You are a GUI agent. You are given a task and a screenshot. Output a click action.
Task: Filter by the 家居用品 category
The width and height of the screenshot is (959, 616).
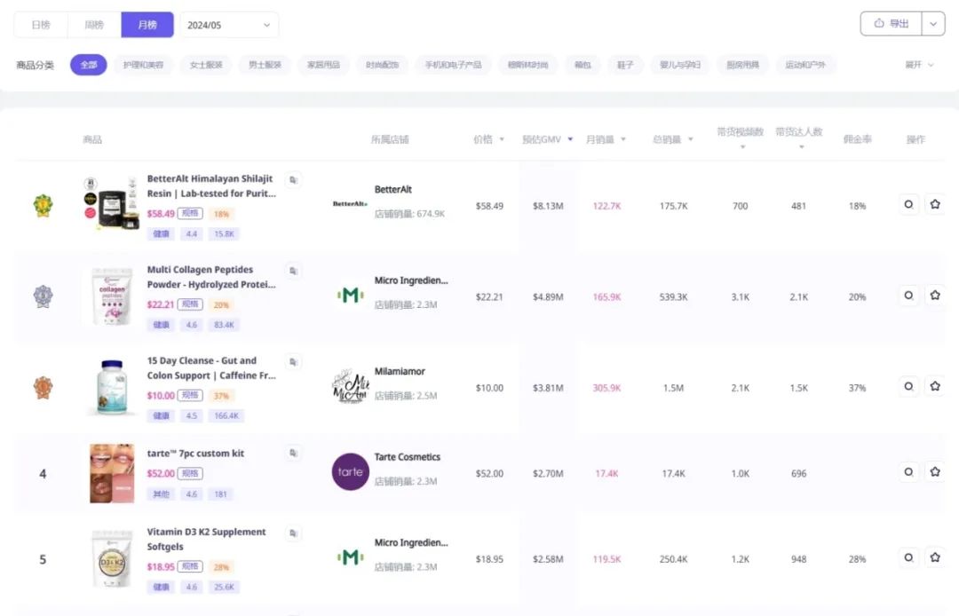tap(323, 65)
